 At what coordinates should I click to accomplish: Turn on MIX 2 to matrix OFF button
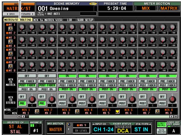[x=47, y=76]
